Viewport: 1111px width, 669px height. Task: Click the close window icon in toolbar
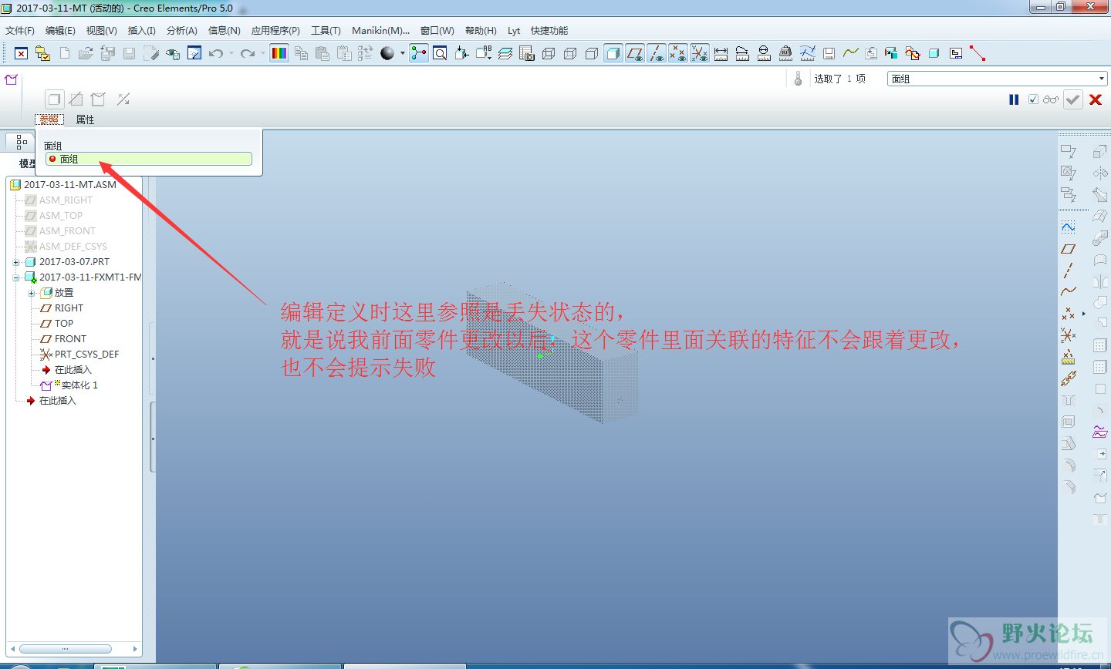tap(21, 53)
